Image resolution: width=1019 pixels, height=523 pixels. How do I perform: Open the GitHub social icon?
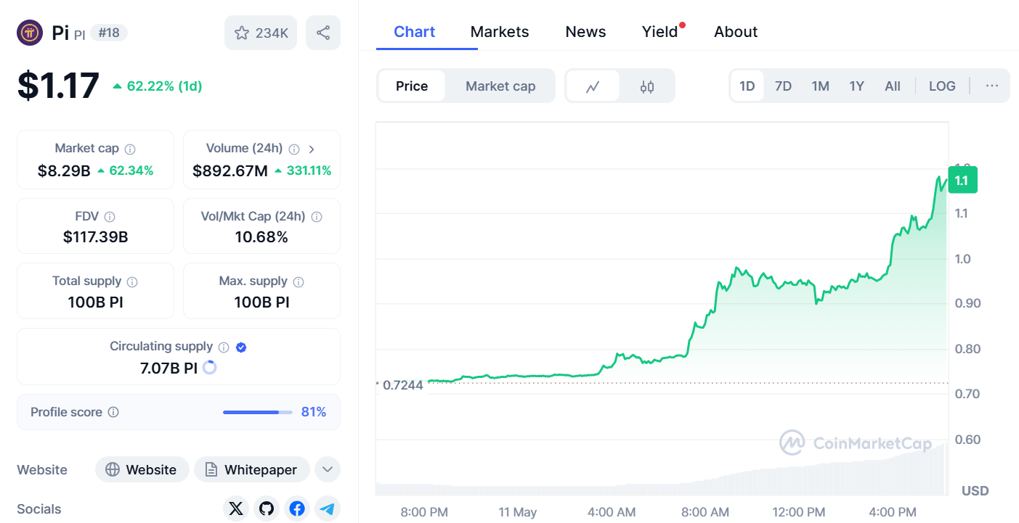pyautogui.click(x=267, y=508)
